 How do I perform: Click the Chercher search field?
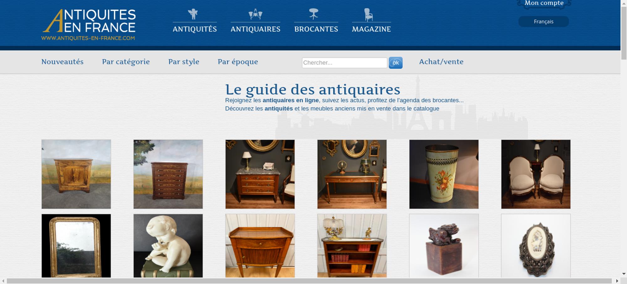tap(345, 63)
